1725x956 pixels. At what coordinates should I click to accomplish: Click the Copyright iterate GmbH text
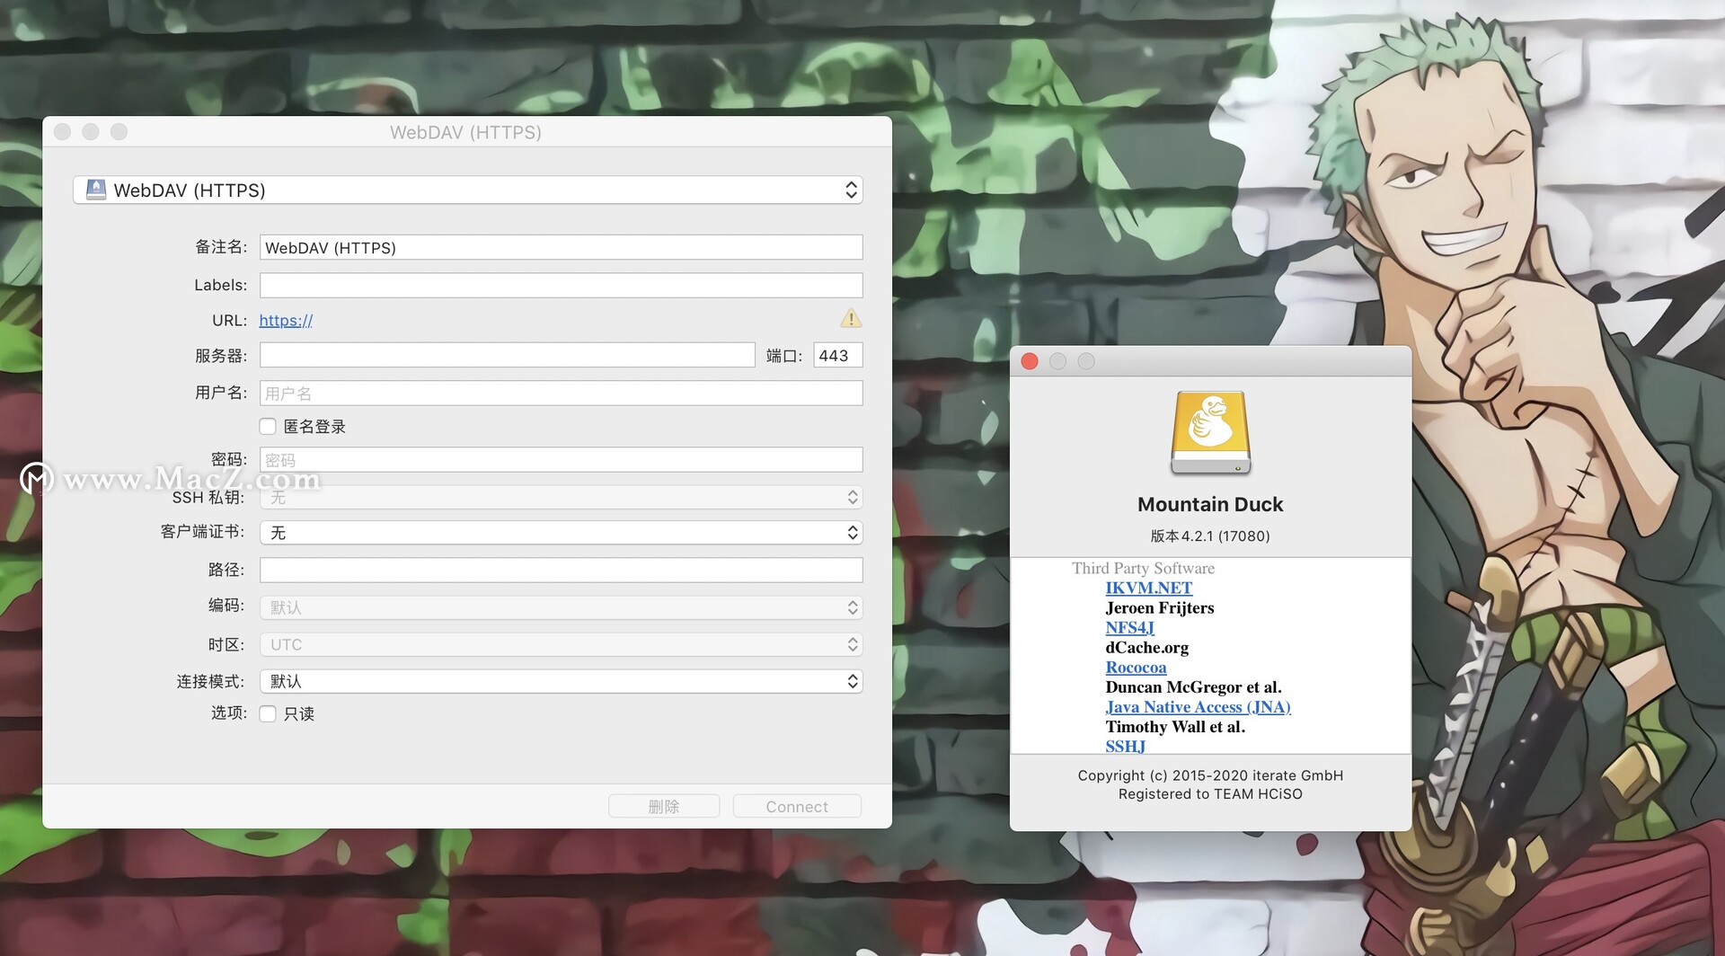tap(1210, 775)
